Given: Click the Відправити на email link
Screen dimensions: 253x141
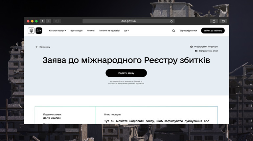Looking at the screenshot, I should click(x=208, y=51).
